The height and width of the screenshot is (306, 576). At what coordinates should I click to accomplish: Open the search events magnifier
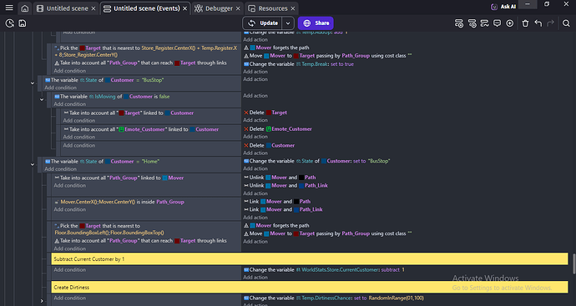click(566, 23)
